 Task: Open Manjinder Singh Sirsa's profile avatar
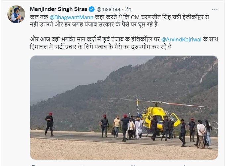(16, 14)
